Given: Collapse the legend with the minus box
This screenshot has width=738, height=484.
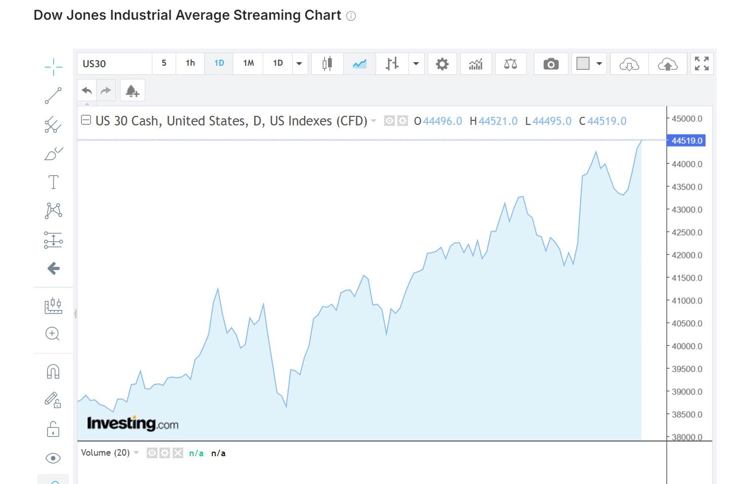Looking at the screenshot, I should (86, 120).
